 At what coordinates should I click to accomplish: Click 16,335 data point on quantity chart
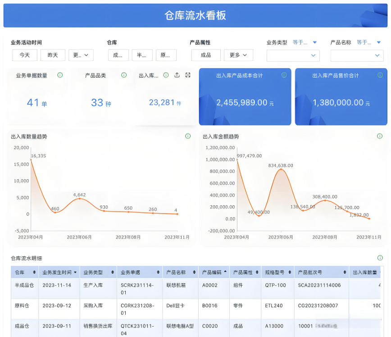point(31,159)
